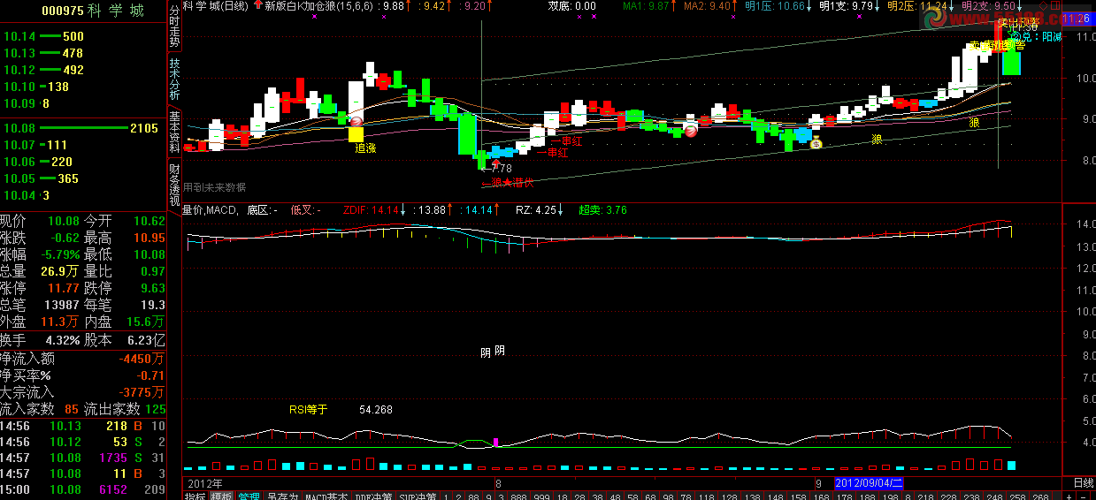Click the 超卖: 3.76 value
This screenshot has height=500, width=1096.
coord(602,210)
